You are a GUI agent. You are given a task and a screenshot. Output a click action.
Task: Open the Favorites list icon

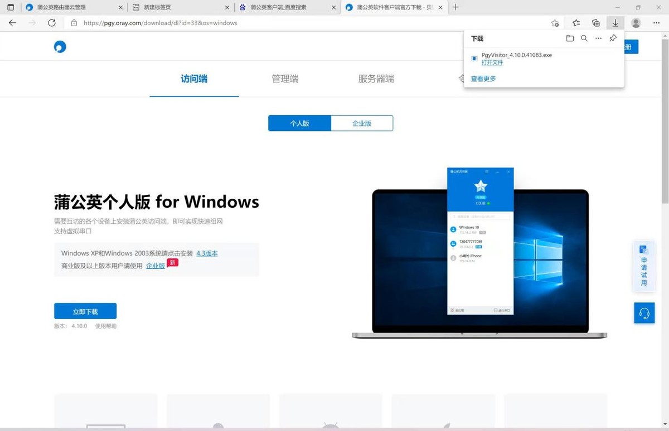576,23
